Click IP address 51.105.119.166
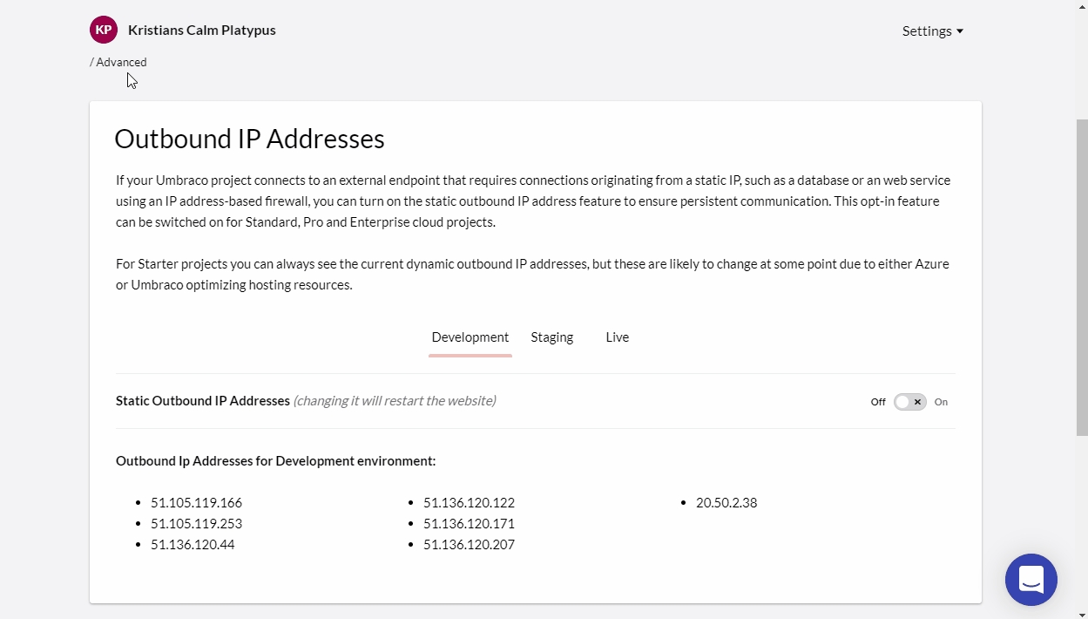Image resolution: width=1088 pixels, height=619 pixels. tap(196, 503)
